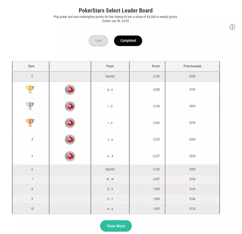Click the Rank column header

click(x=31, y=66)
